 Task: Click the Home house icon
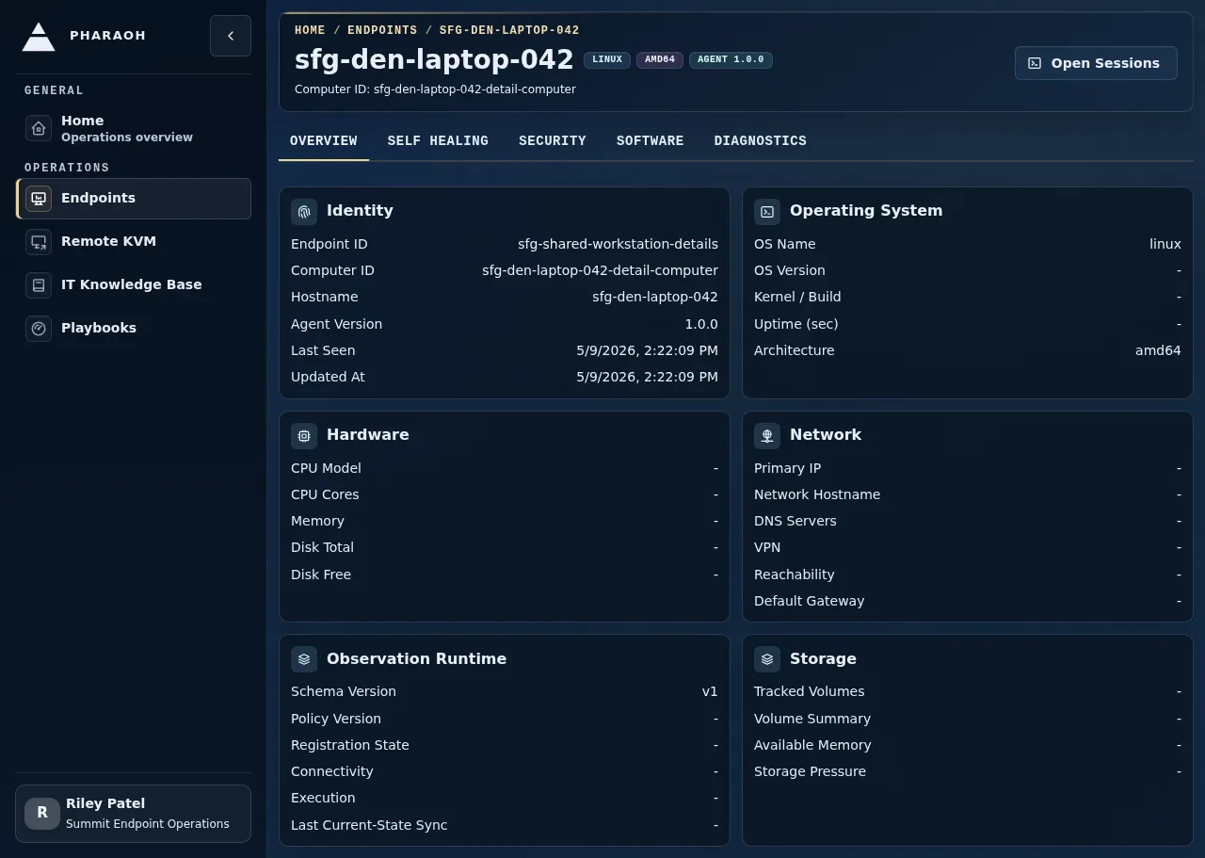tap(39, 128)
